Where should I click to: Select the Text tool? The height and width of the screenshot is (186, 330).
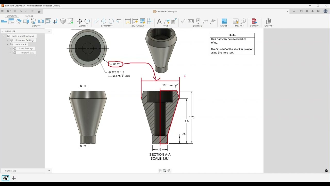click(159, 21)
